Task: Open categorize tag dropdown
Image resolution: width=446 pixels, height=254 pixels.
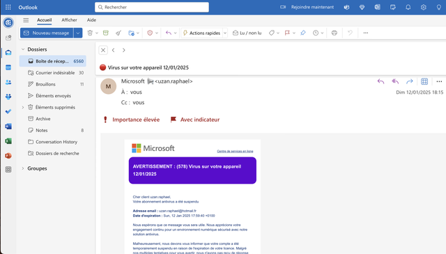Action: click(x=278, y=33)
